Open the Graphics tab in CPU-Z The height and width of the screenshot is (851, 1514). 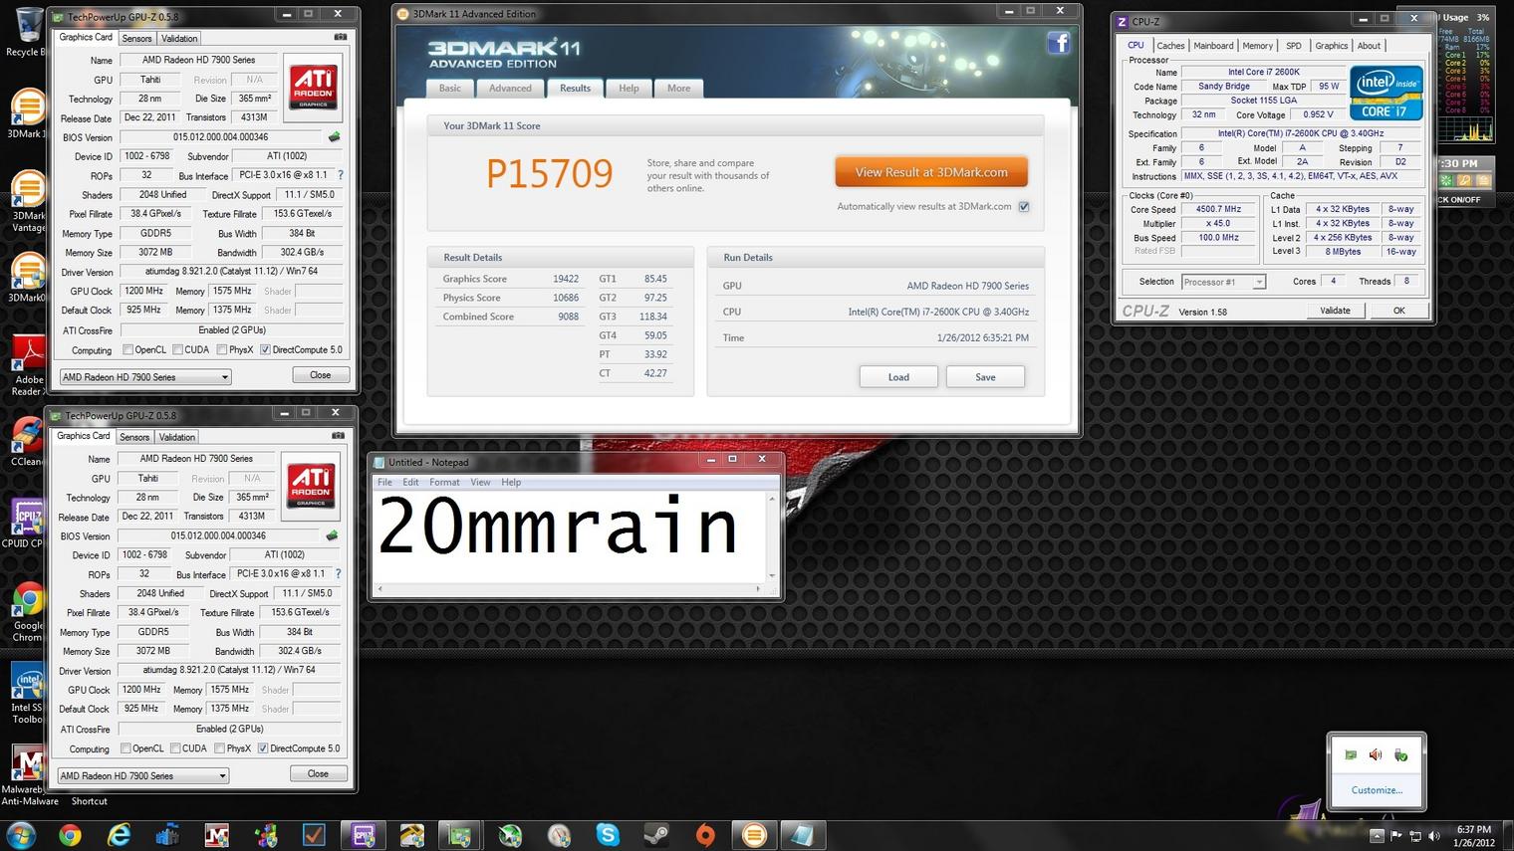click(1331, 46)
